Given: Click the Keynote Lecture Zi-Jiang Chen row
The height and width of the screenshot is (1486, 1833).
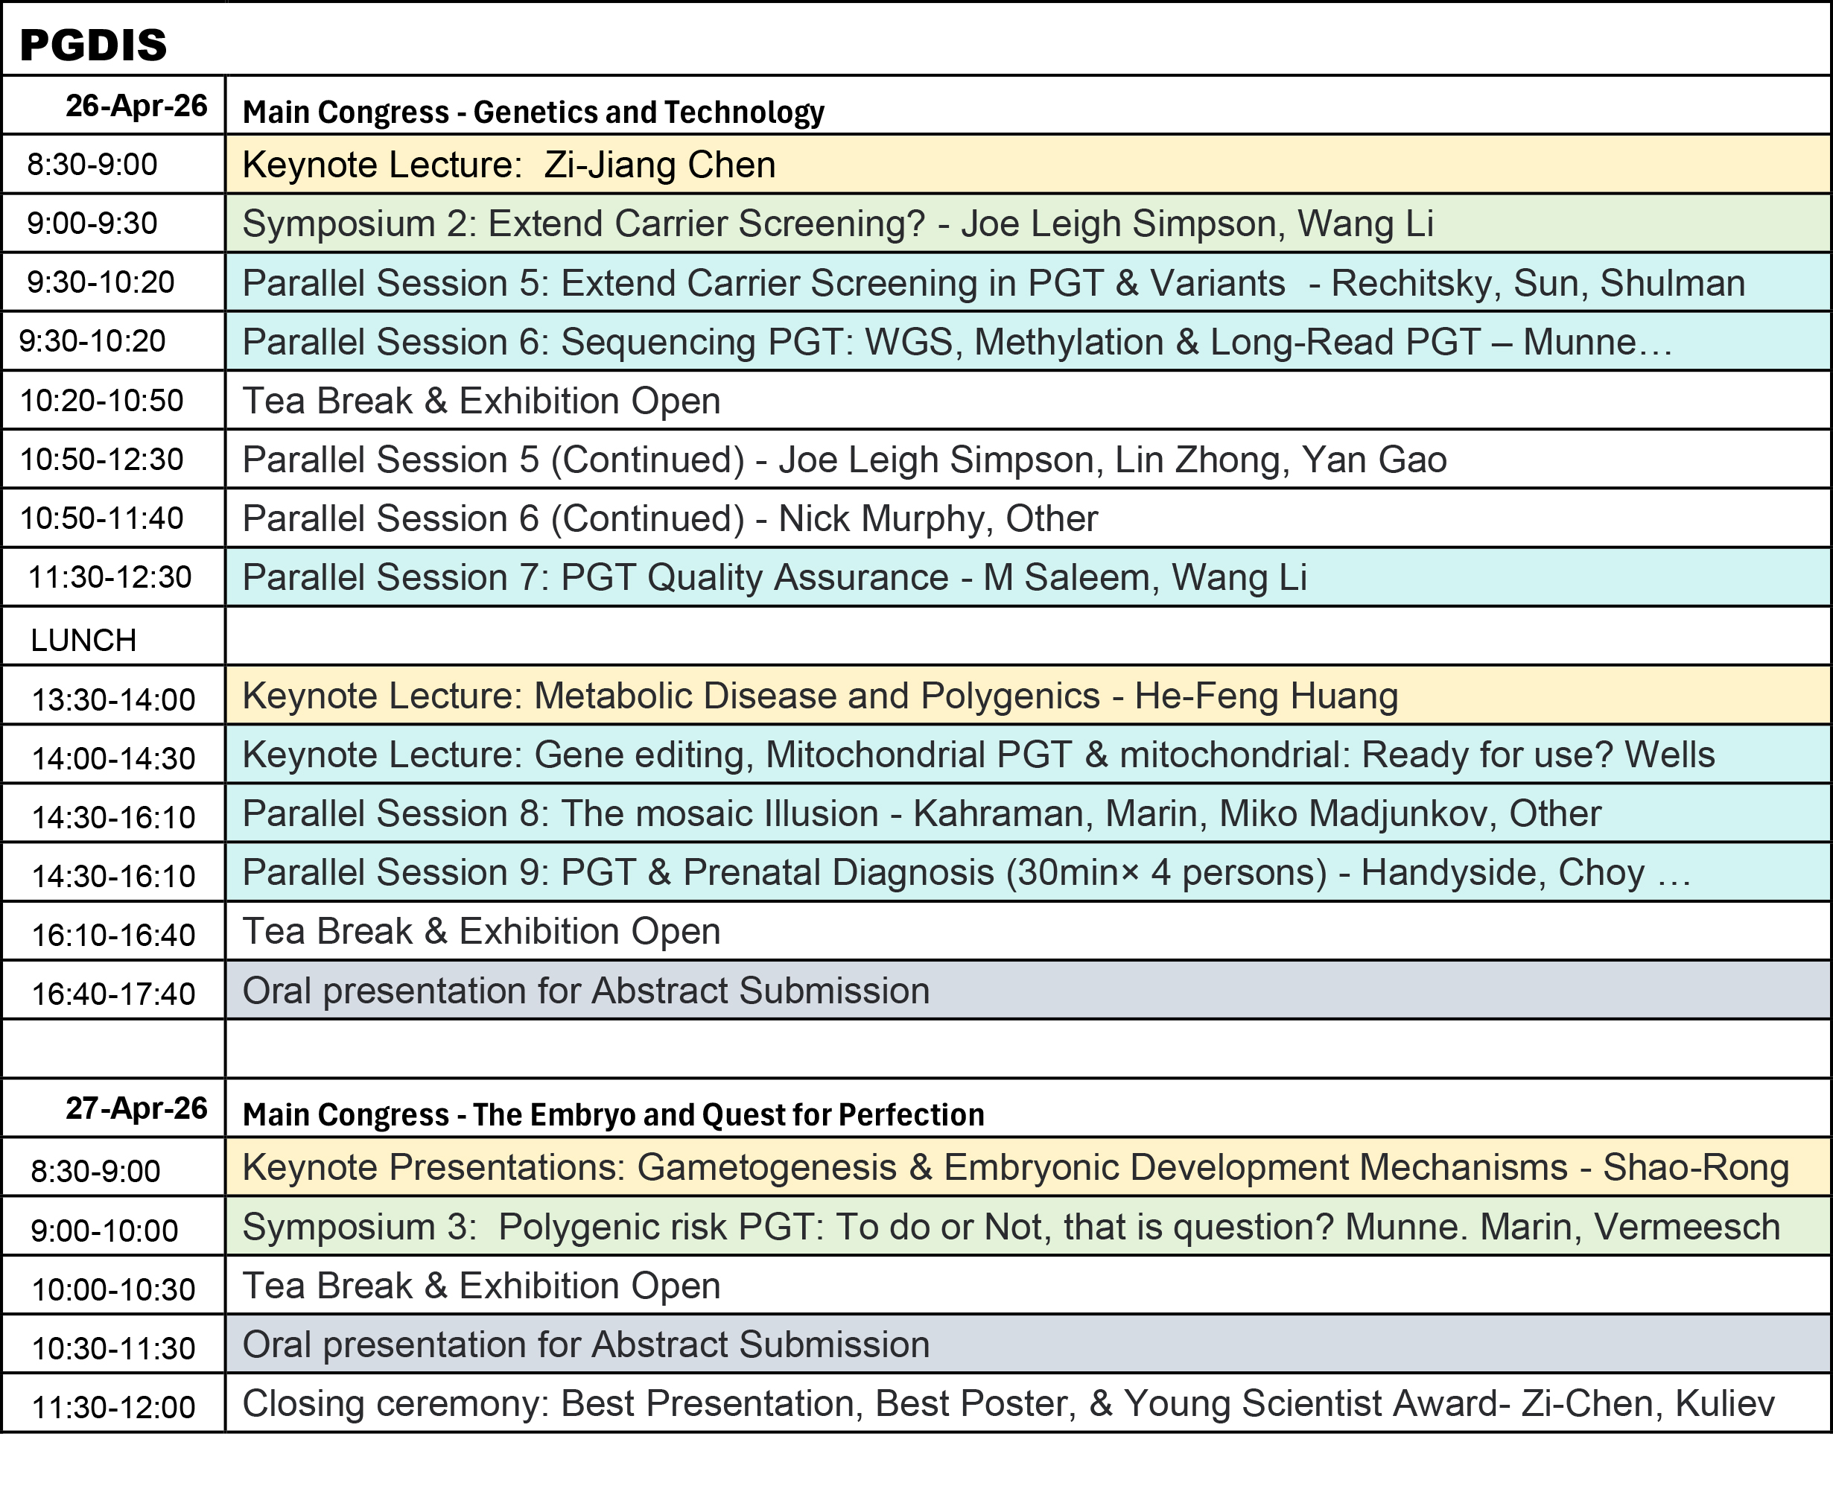Looking at the screenshot, I should coord(509,165).
